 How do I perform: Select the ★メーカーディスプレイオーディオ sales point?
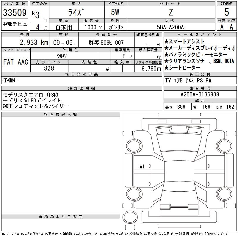200,48
